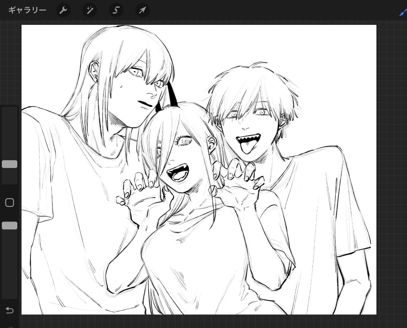Activate the Transform arrow tool
This screenshot has width=407, height=328.
(x=142, y=10)
